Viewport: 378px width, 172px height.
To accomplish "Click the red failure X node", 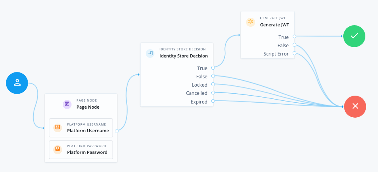I will 355,106.
